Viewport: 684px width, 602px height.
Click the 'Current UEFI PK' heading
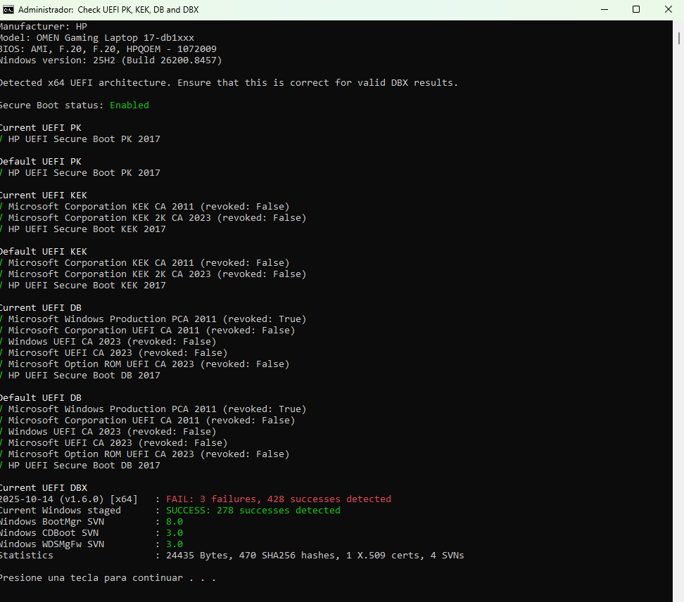click(x=41, y=128)
